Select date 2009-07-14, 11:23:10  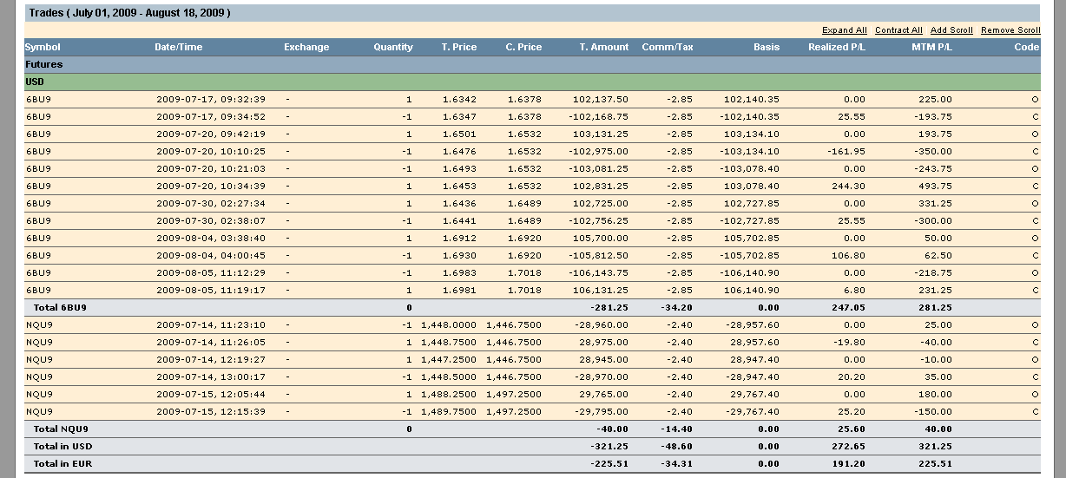click(211, 324)
